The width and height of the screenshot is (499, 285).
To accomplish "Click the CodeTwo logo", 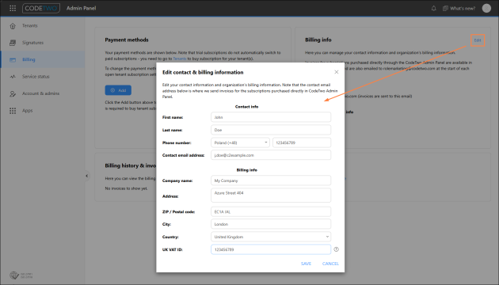I will [x=41, y=8].
